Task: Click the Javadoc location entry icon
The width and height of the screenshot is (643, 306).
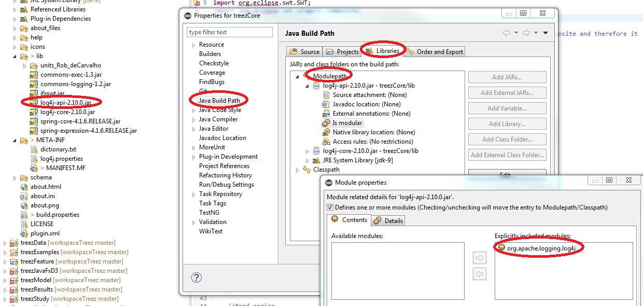Action: 326,104
